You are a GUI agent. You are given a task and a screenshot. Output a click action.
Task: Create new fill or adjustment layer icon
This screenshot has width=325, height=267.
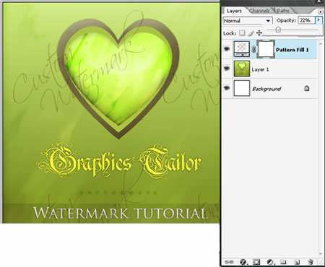click(x=270, y=262)
